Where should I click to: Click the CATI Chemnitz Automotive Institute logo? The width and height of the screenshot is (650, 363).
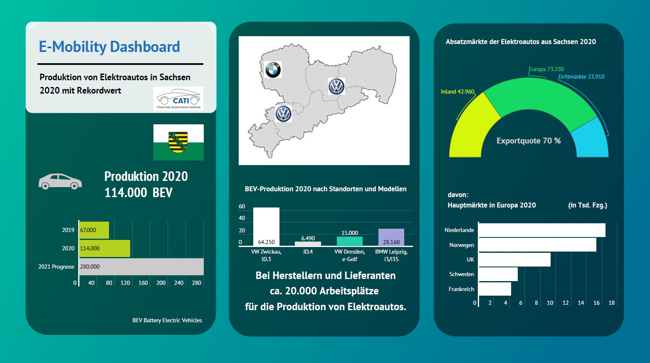[178, 99]
